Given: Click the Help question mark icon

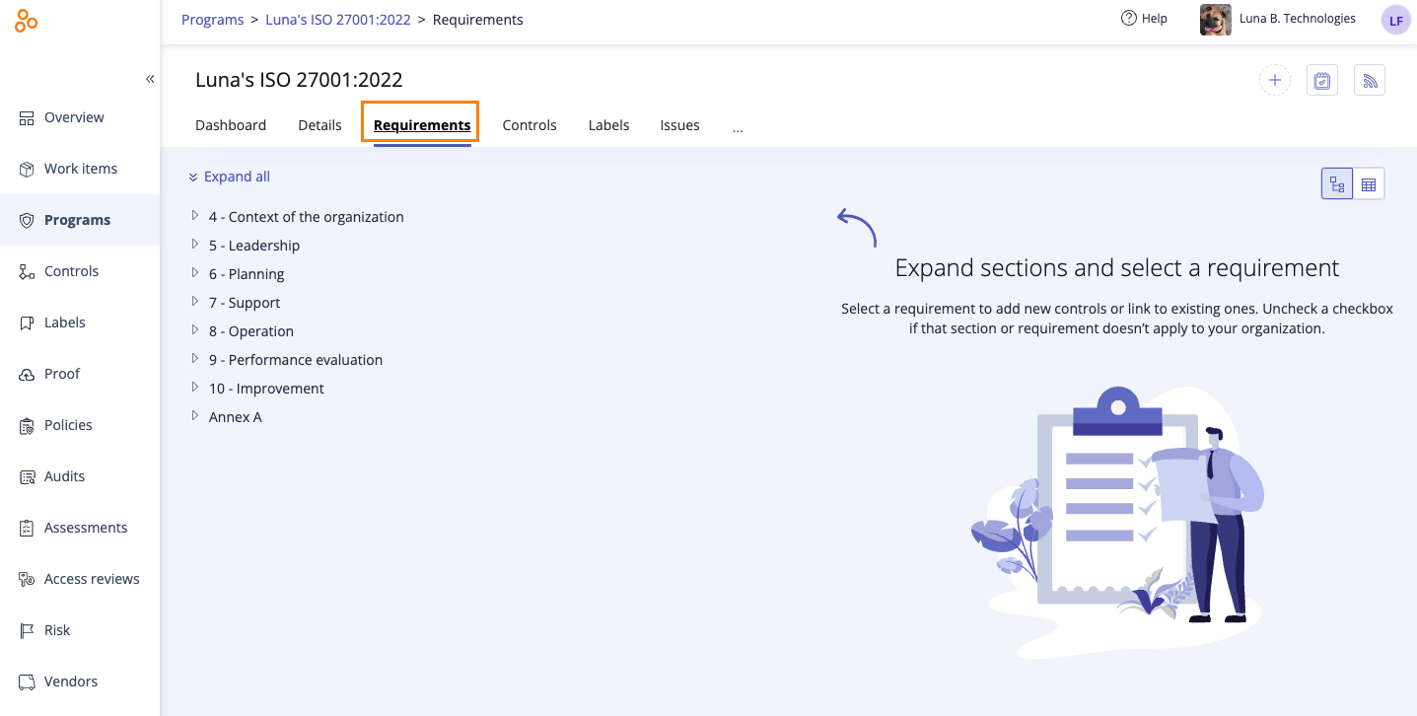Looking at the screenshot, I should 1129,18.
